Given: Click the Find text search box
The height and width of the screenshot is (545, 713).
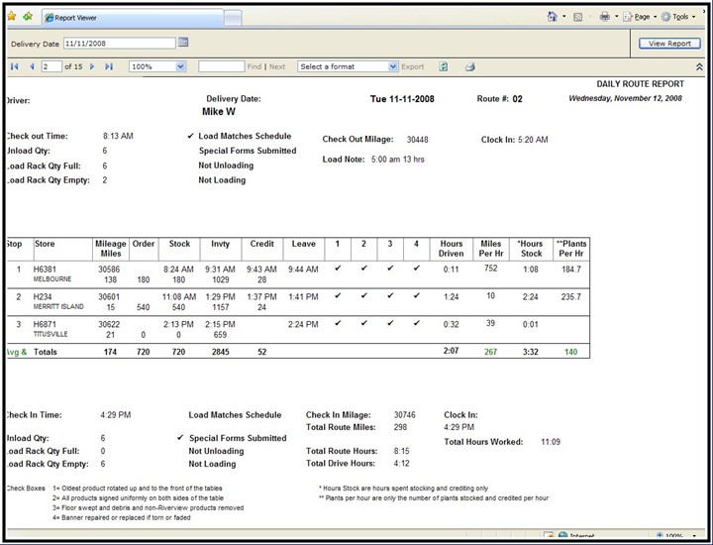Looking at the screenshot, I should tap(221, 66).
